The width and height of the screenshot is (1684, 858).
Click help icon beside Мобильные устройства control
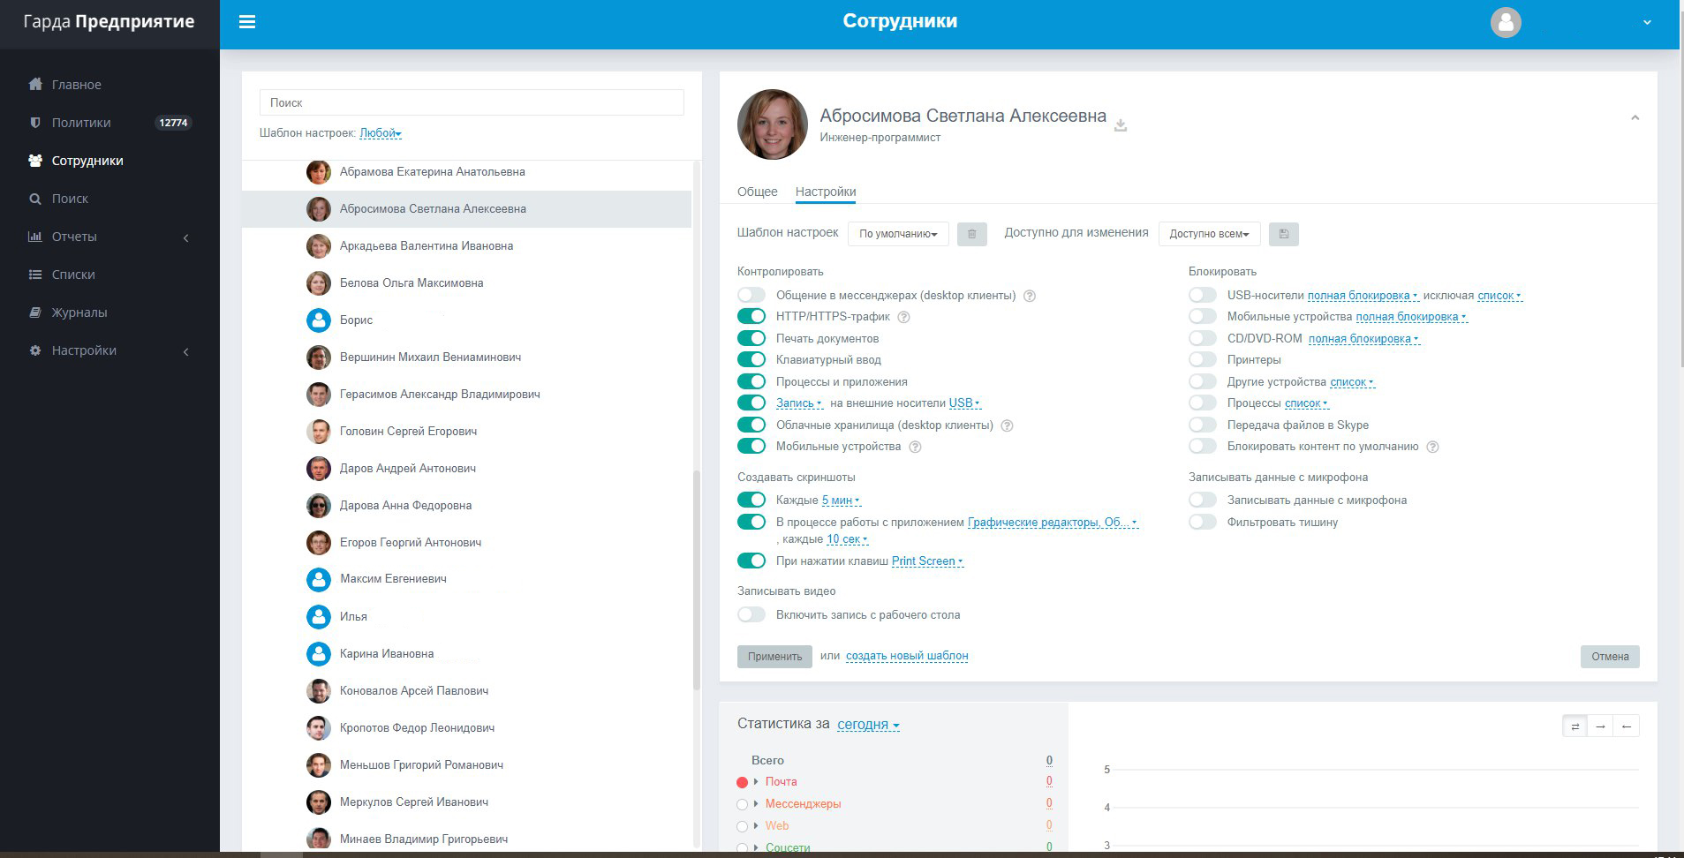click(x=915, y=447)
